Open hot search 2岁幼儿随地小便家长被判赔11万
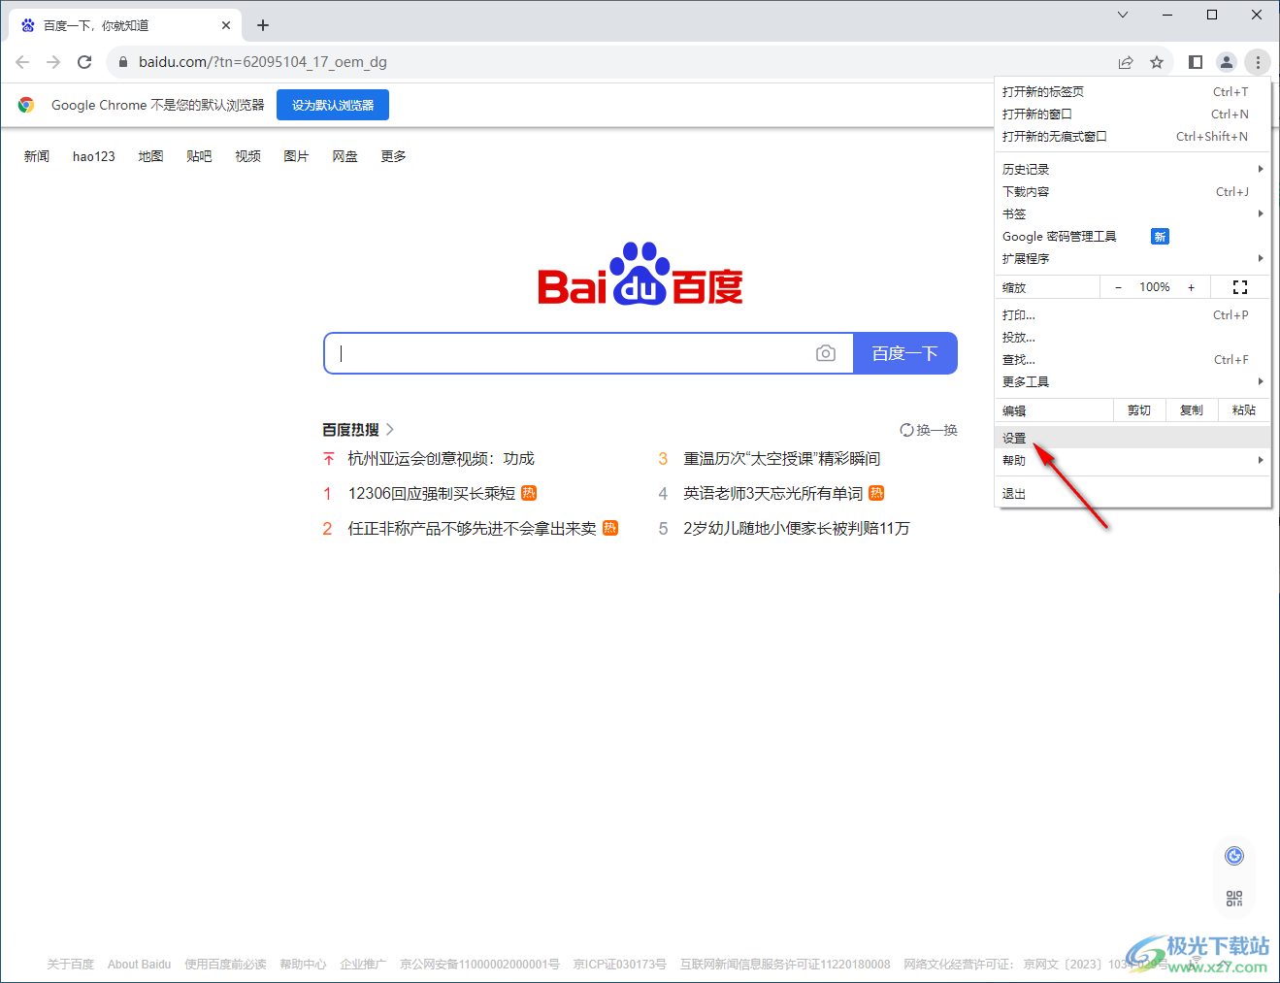This screenshot has width=1280, height=983. 797,528
